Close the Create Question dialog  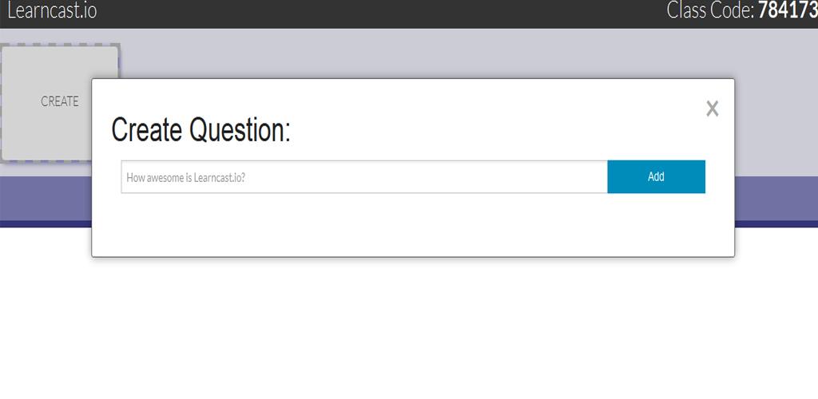[712, 109]
